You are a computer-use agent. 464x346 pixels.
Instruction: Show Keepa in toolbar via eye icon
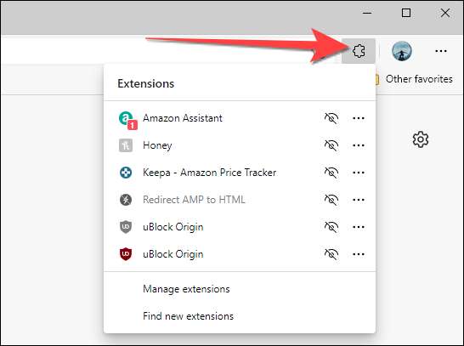331,173
